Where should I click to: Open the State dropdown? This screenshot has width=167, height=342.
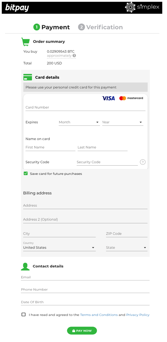(x=127, y=248)
